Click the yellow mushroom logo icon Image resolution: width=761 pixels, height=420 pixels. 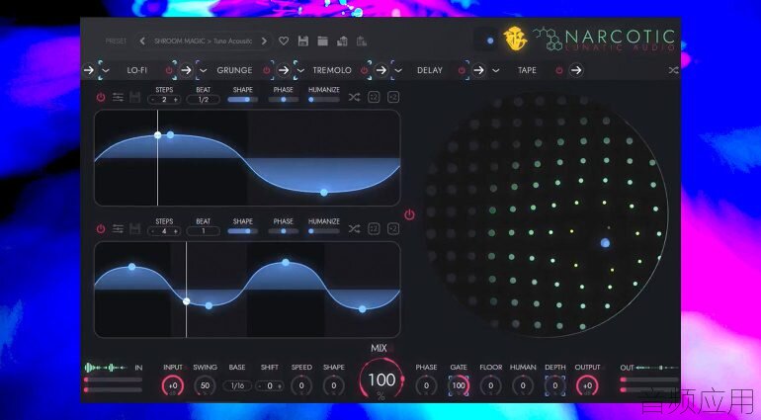pyautogui.click(x=515, y=39)
